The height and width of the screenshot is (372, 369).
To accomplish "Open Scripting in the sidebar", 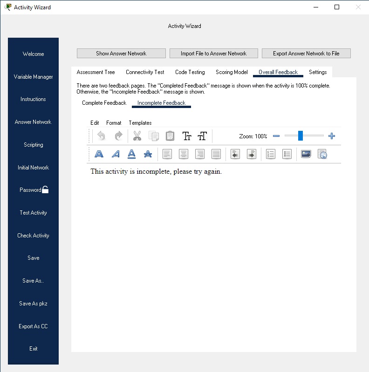I will pos(33,145).
